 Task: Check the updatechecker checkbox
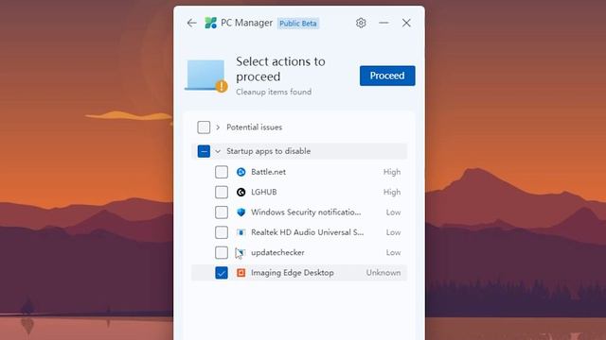[222, 252]
